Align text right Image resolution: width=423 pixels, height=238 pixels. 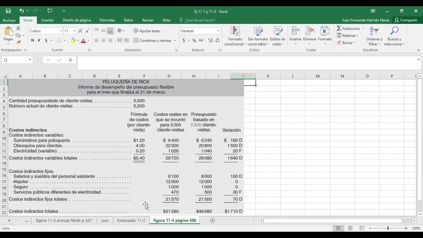[x=110, y=40]
